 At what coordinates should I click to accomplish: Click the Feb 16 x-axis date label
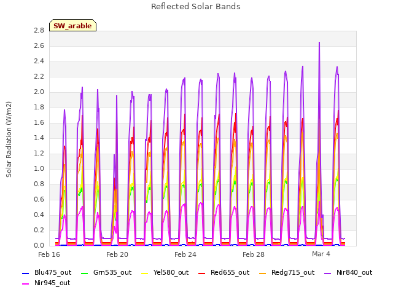point(49,254)
